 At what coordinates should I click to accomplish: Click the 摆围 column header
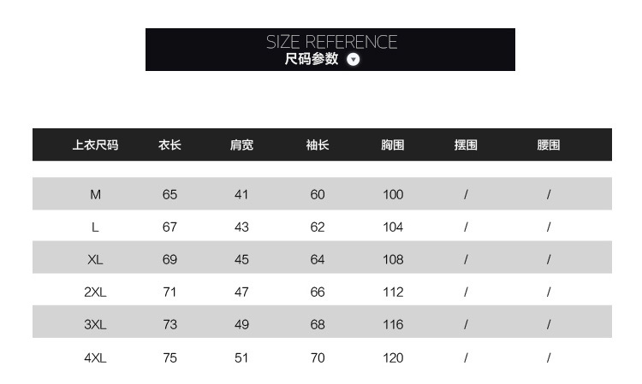coord(466,145)
